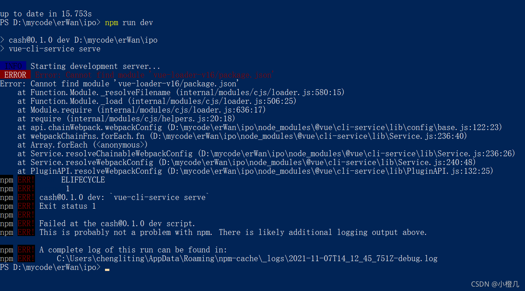
Task: Click 'Starting development server...' text
Action: pyautogui.click(x=96, y=66)
